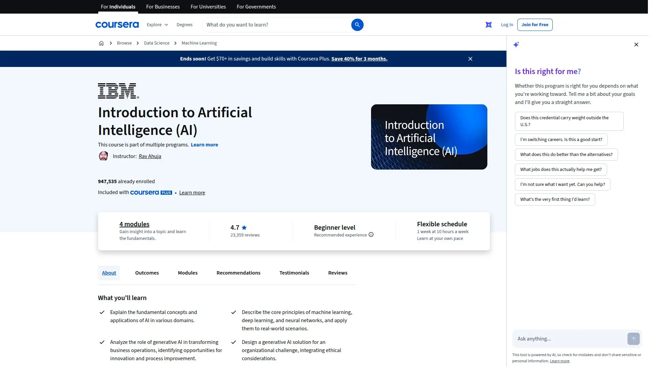Open the Coursera AI coach star icon
This screenshot has width=653, height=367.
tap(488, 25)
